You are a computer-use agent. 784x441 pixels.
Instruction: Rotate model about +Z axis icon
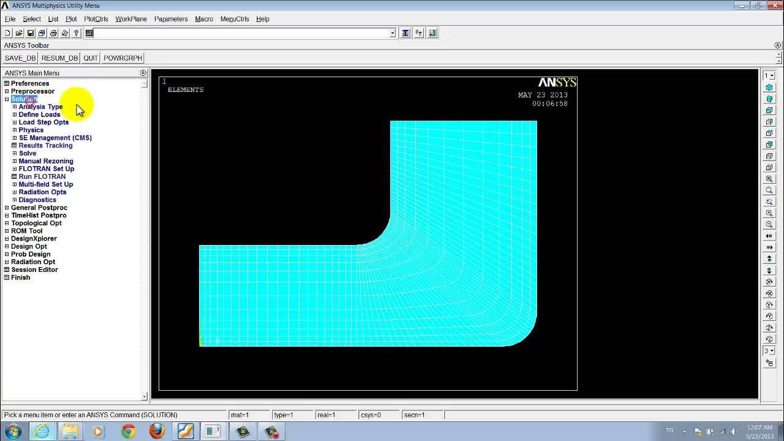point(769,327)
